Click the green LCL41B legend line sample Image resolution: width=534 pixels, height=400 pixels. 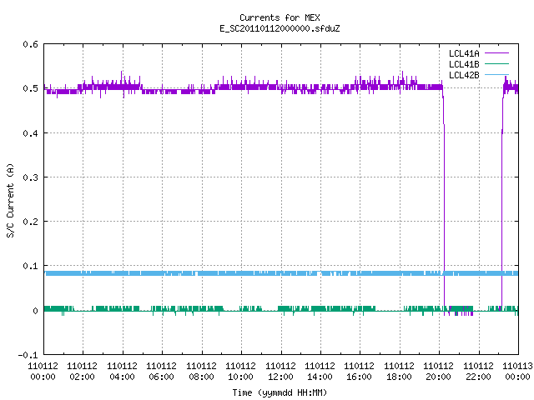pyautogui.click(x=496, y=64)
